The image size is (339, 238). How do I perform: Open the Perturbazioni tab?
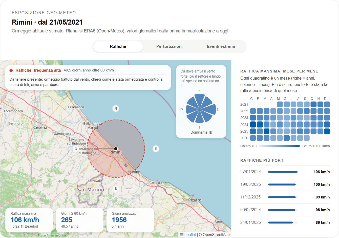(169, 46)
